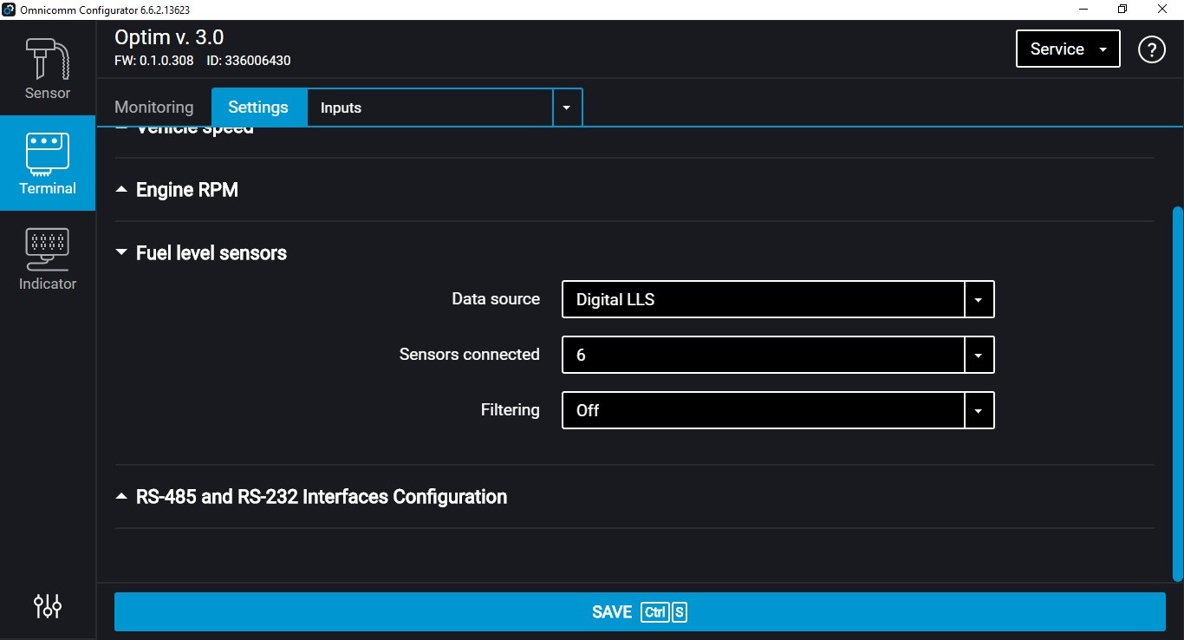The height and width of the screenshot is (640, 1184).
Task: Expand the RS-485 and RS-232 Interfaces Configuration section
Action: point(120,496)
